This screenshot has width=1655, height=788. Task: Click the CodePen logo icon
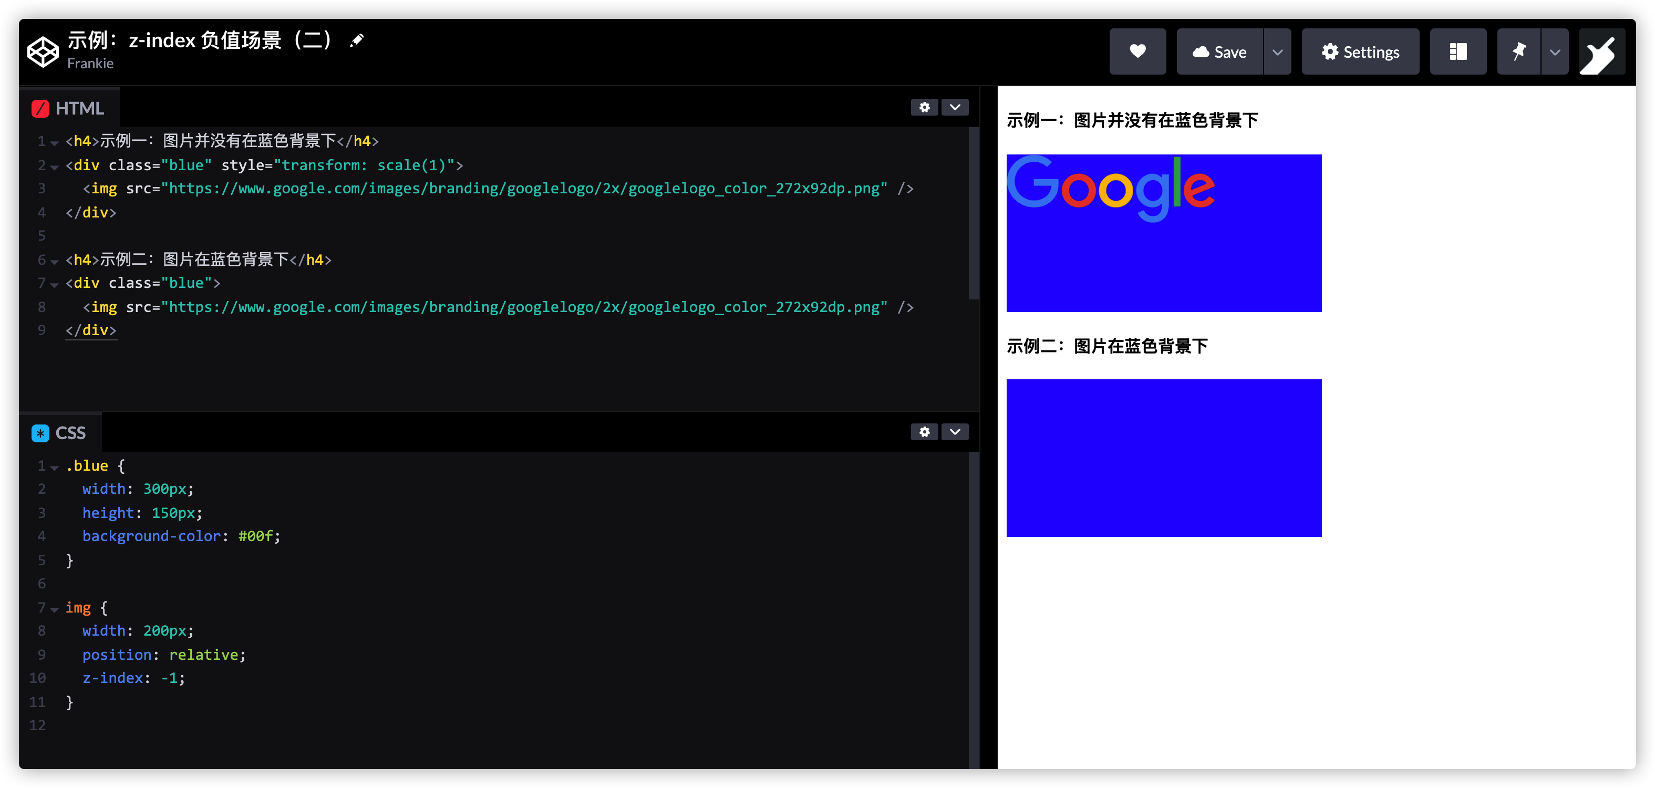click(43, 51)
